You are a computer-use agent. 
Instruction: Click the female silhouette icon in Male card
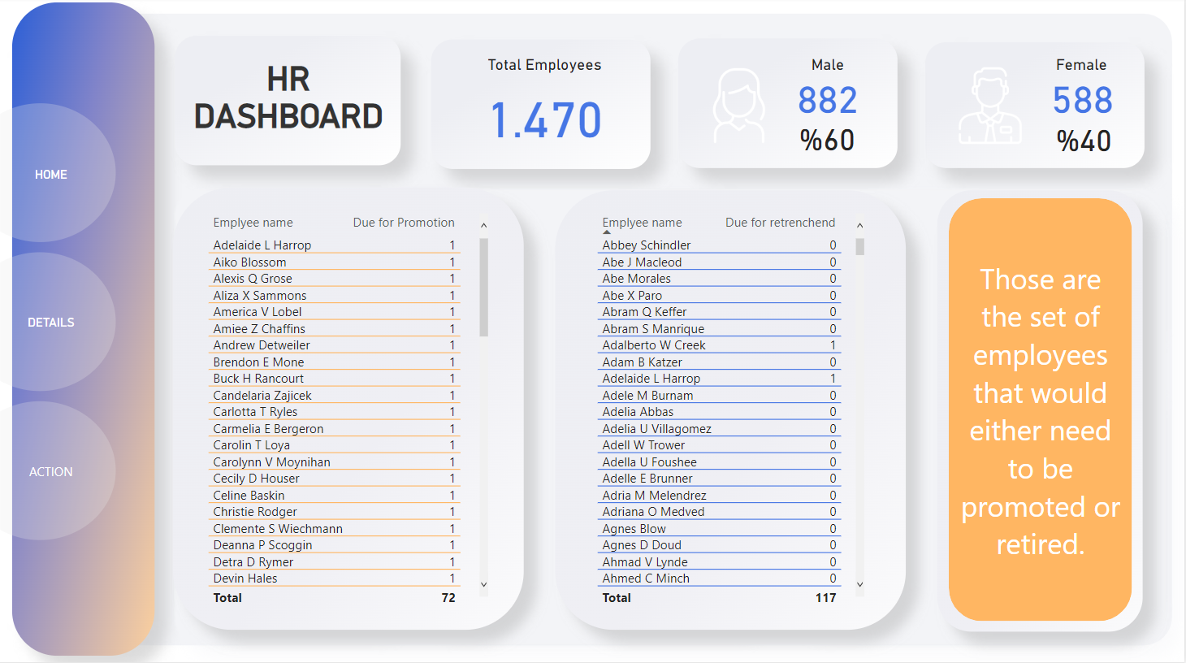[738, 106]
